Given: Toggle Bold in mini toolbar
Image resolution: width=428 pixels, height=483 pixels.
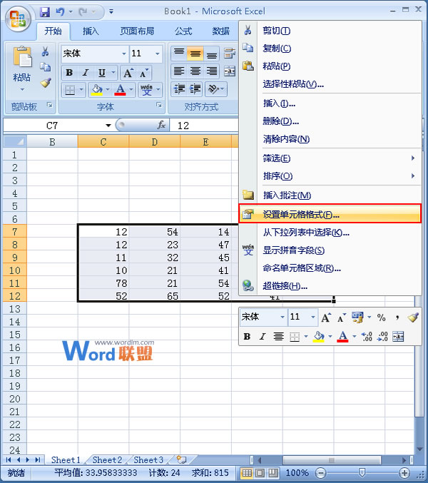Looking at the screenshot, I should (x=247, y=336).
